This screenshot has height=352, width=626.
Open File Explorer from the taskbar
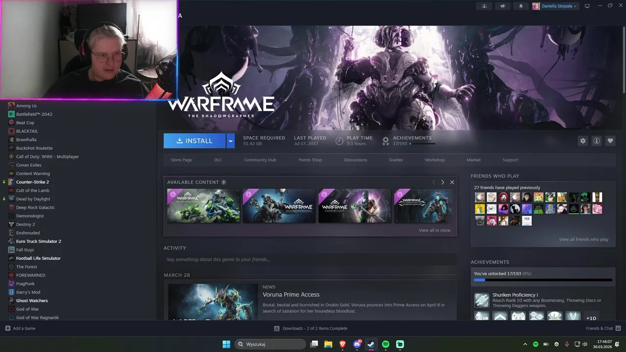(328, 344)
